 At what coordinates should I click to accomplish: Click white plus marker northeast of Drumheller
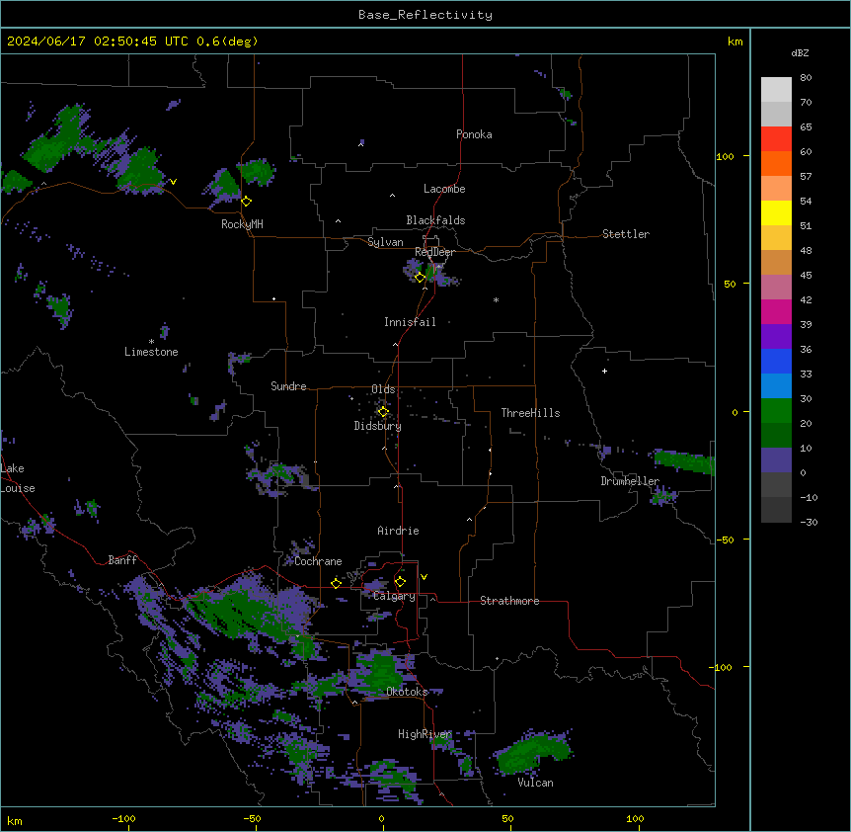604,371
